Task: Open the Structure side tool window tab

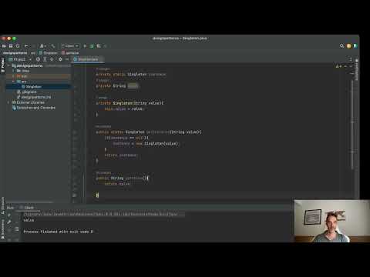Action: tap(3, 206)
